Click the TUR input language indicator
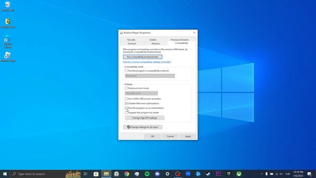316x178 pixels. click(287, 174)
